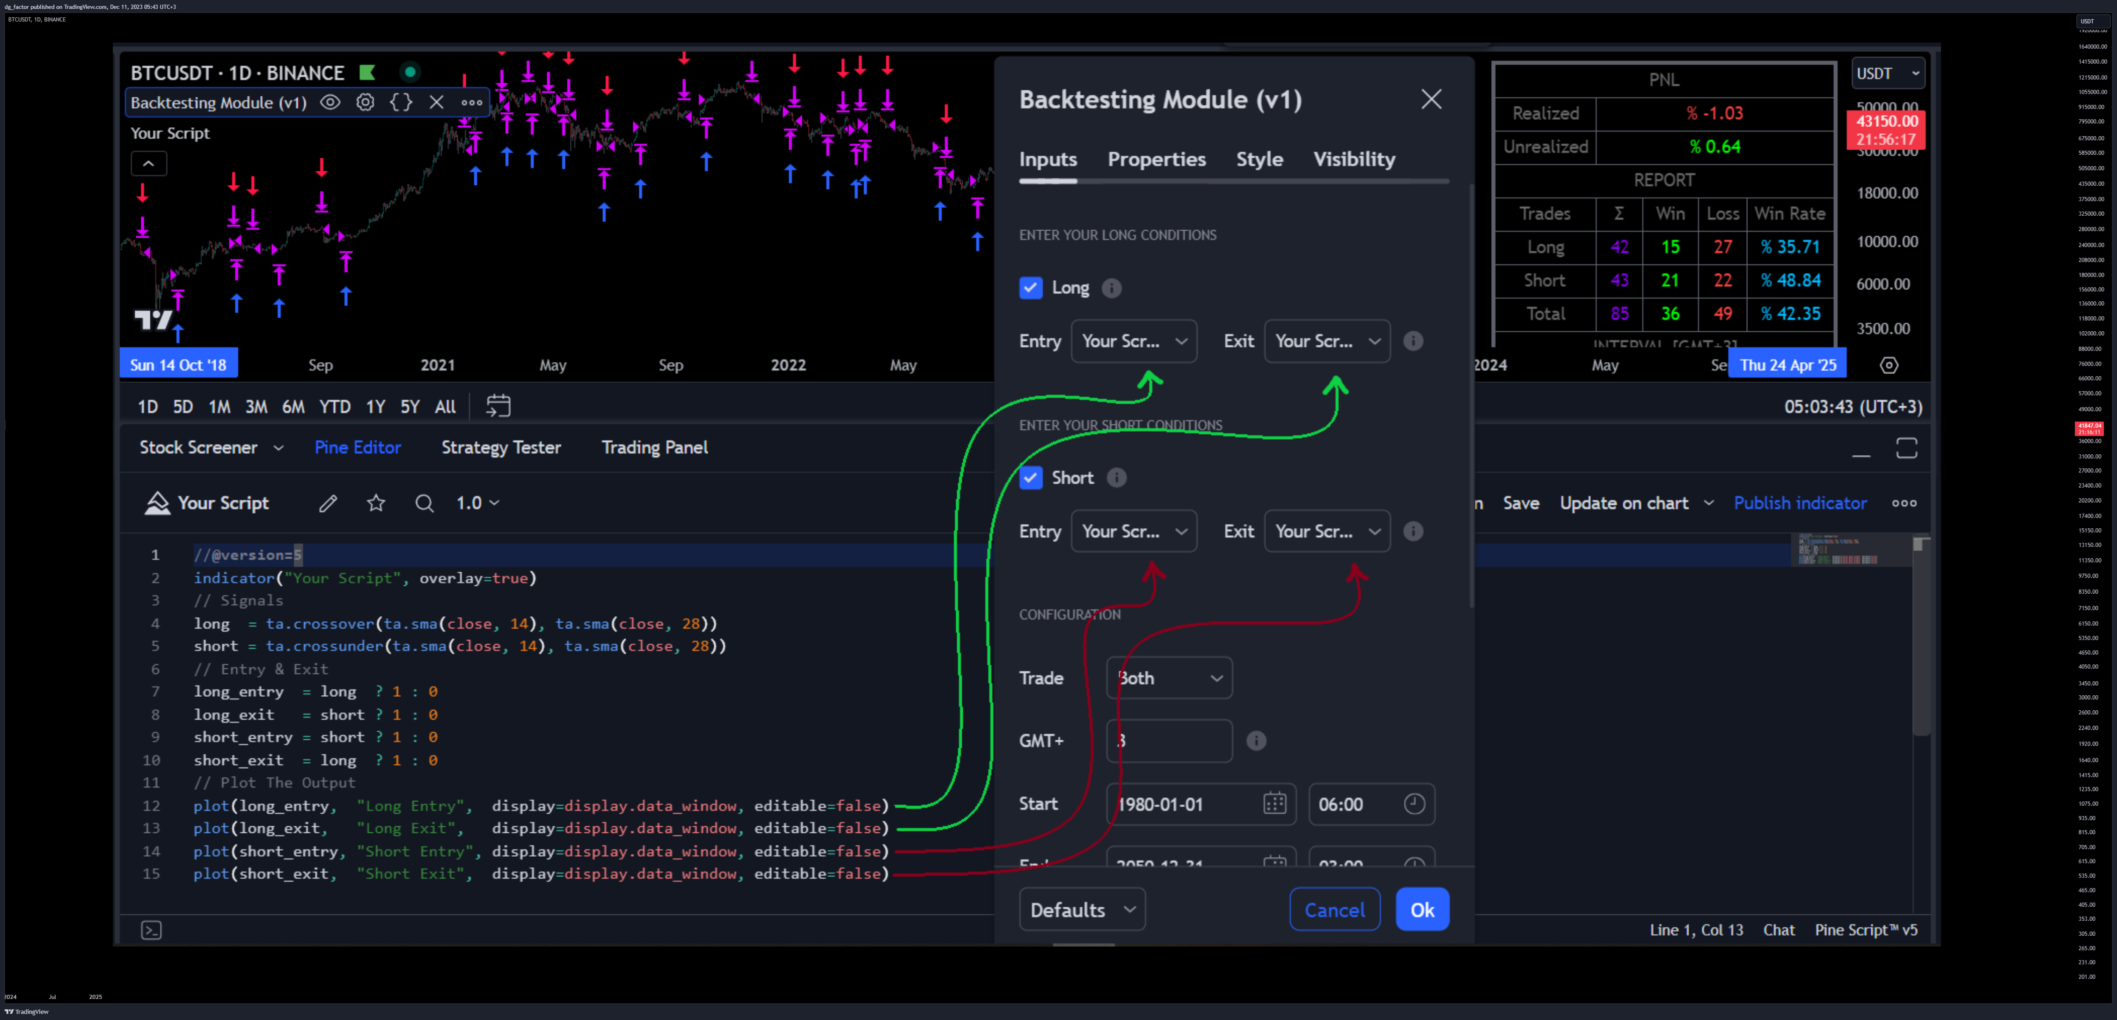This screenshot has height=1020, width=2117.
Task: Show info tooltip for Long Entry/Exit row
Action: click(x=1413, y=341)
